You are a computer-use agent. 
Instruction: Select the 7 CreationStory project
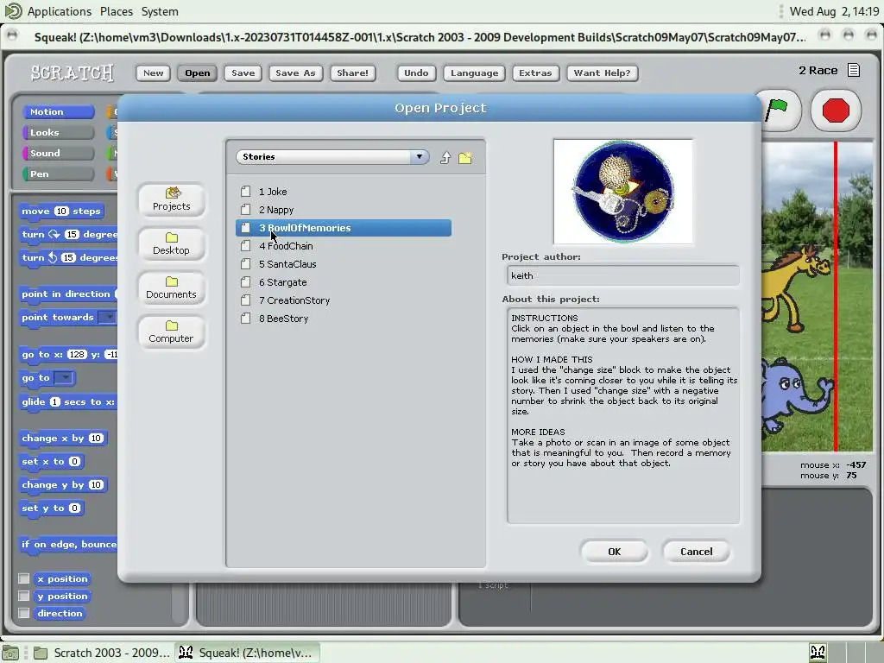click(x=344, y=300)
